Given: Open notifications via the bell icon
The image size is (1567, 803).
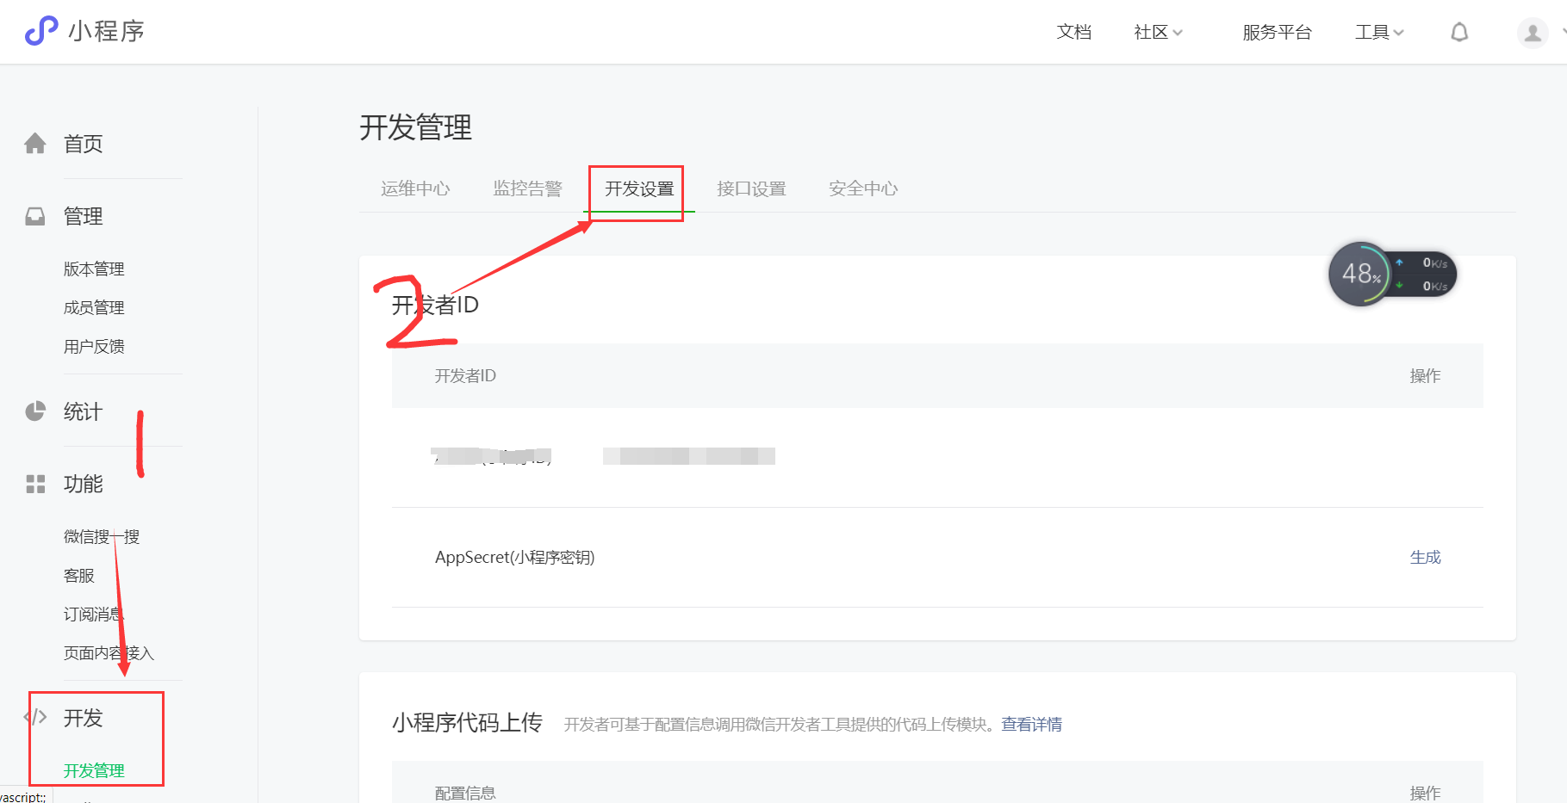Looking at the screenshot, I should pos(1459,32).
